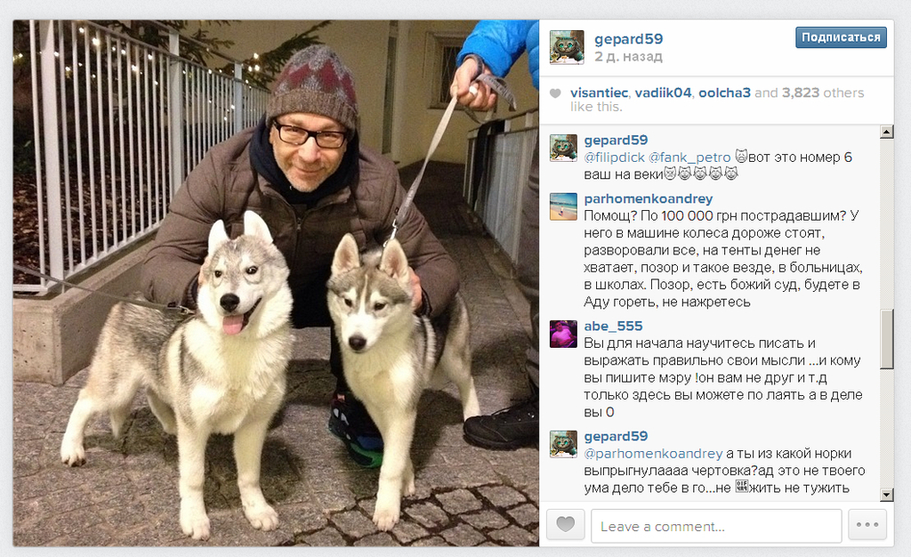The image size is (911, 557).
Task: Open gepard59 username in the header
Action: click(x=628, y=39)
